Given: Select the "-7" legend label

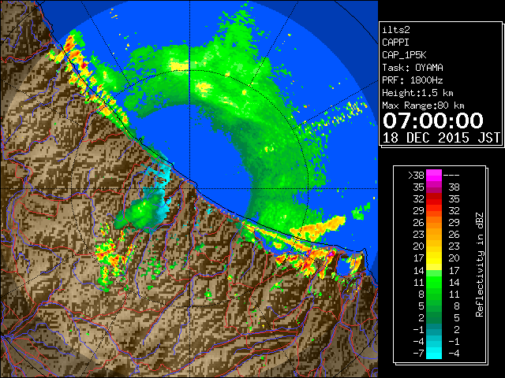Looking at the screenshot, I should coord(418,354).
